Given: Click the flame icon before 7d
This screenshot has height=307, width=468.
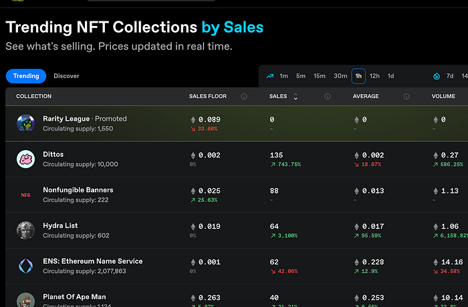Looking at the screenshot, I should (x=437, y=76).
